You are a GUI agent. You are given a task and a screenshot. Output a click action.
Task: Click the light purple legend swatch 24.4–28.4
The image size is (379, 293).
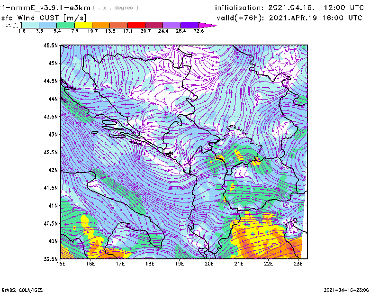click(x=171, y=25)
